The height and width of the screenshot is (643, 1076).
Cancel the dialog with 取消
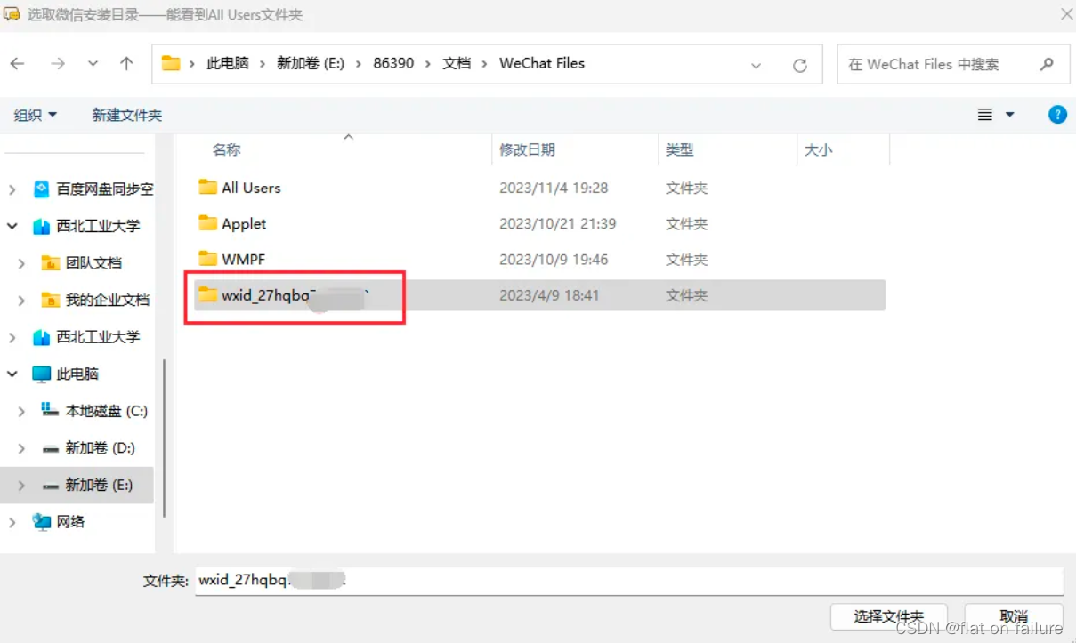point(1014,616)
